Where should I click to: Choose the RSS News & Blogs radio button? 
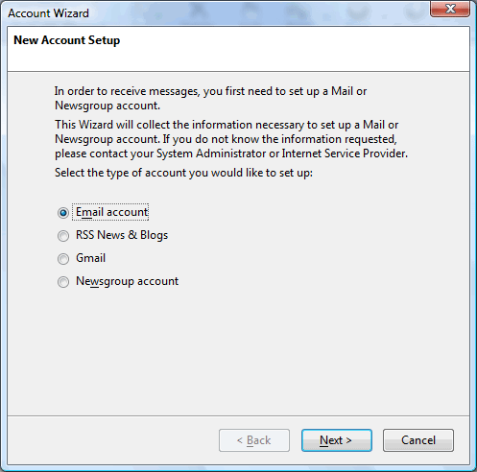tap(63, 236)
